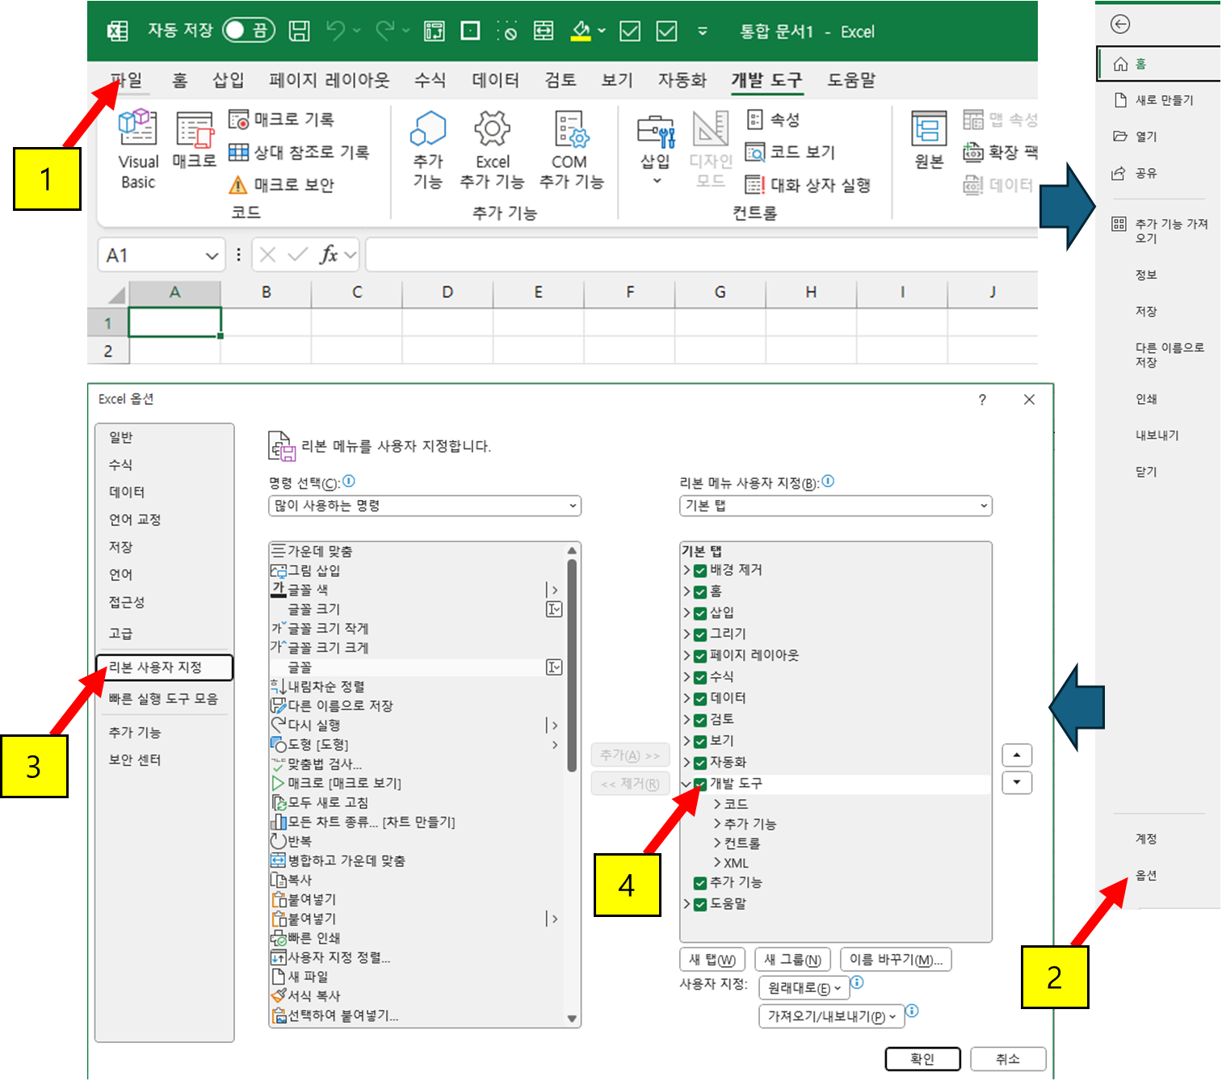
Task: Switch to the 수식 ribbon tab
Action: tap(430, 80)
